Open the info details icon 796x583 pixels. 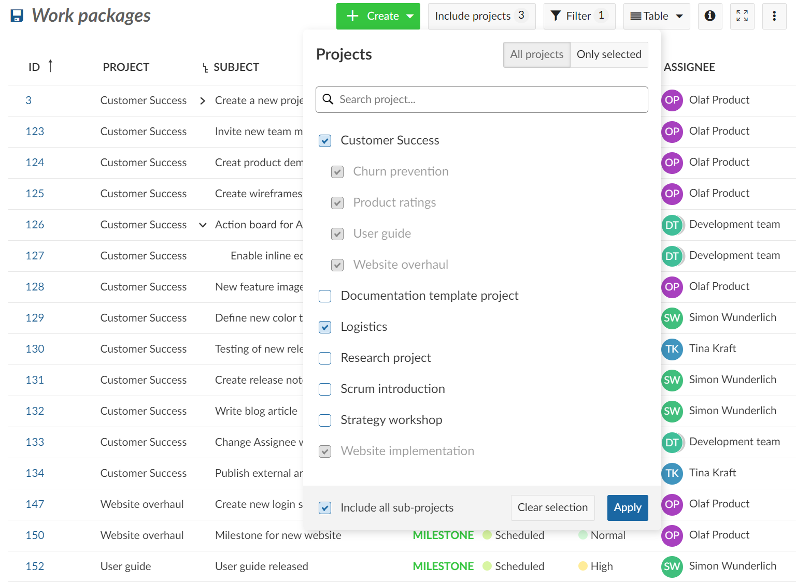709,16
